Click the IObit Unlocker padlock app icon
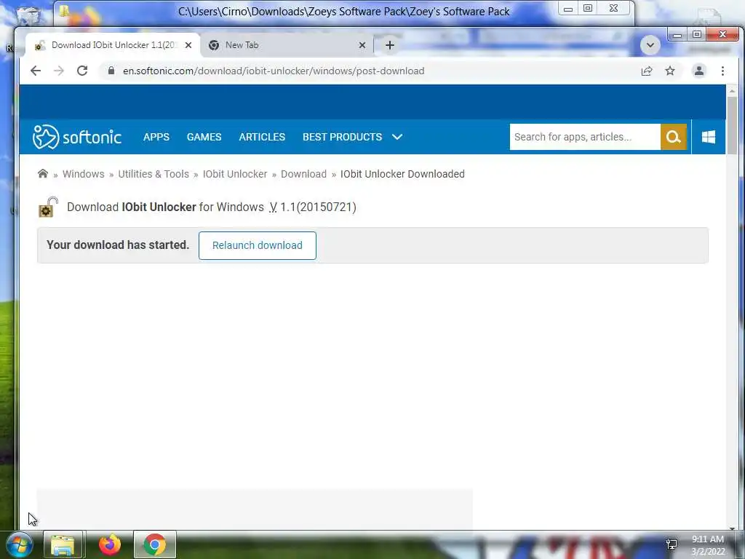 click(x=48, y=207)
